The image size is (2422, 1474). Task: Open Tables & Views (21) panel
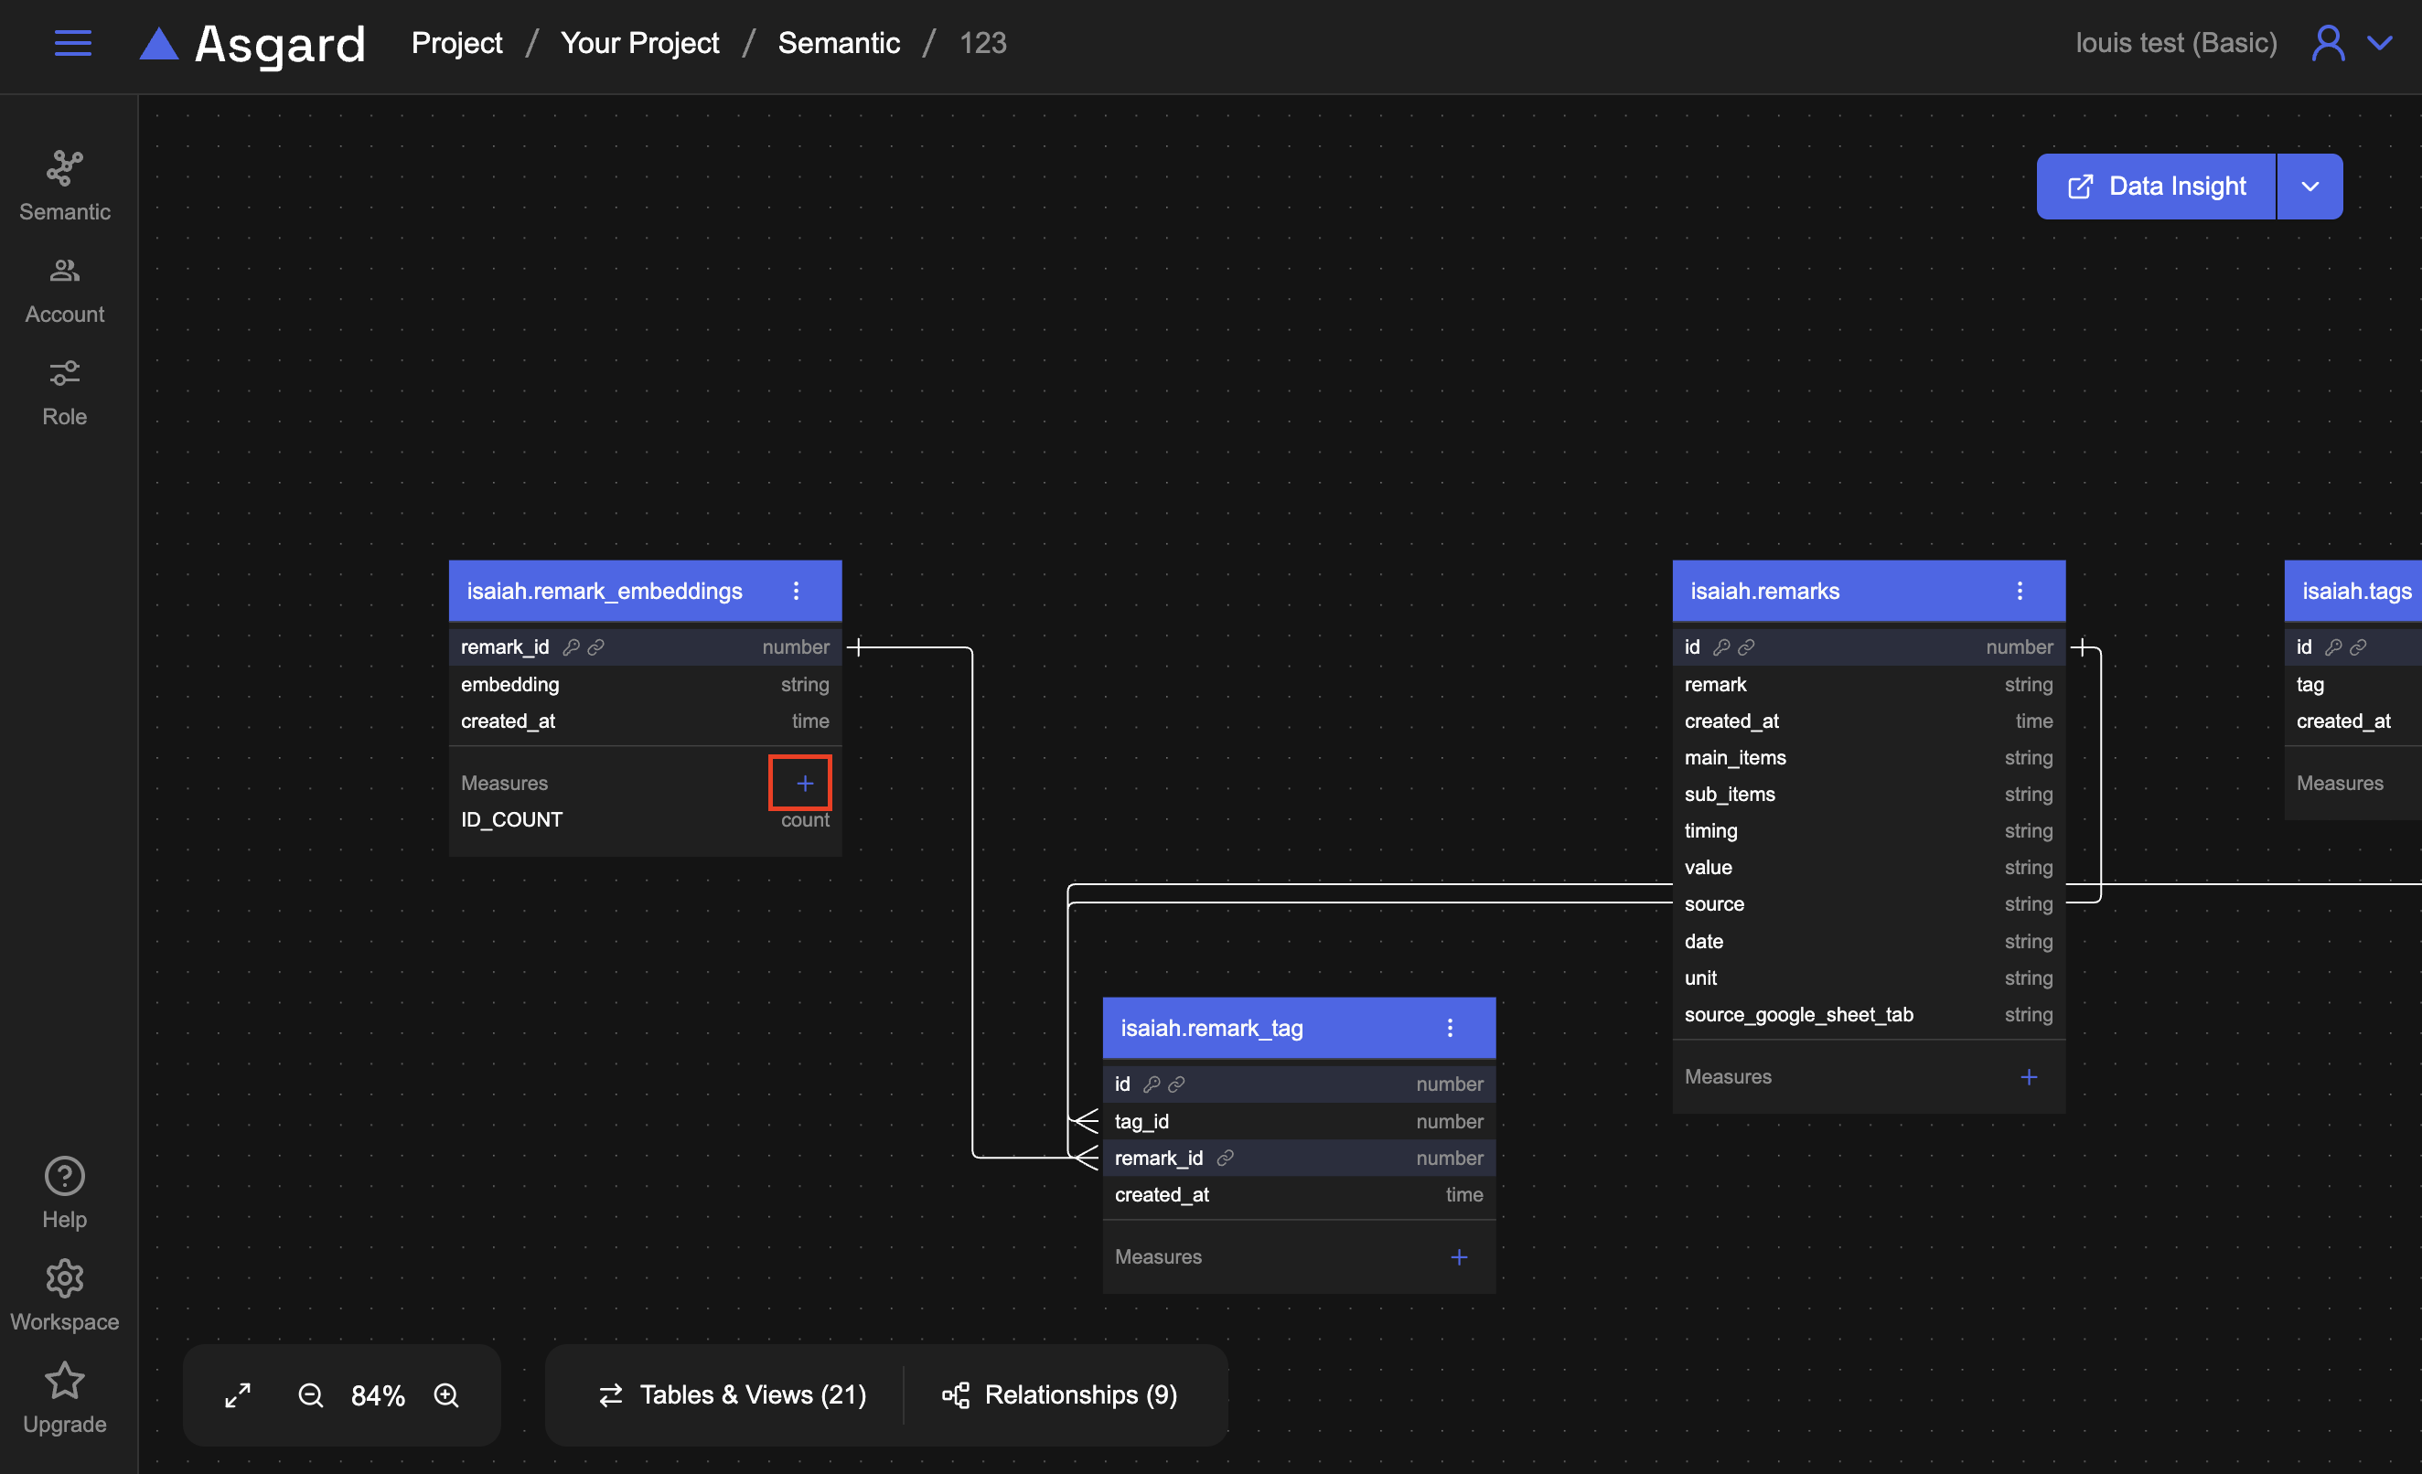[733, 1395]
